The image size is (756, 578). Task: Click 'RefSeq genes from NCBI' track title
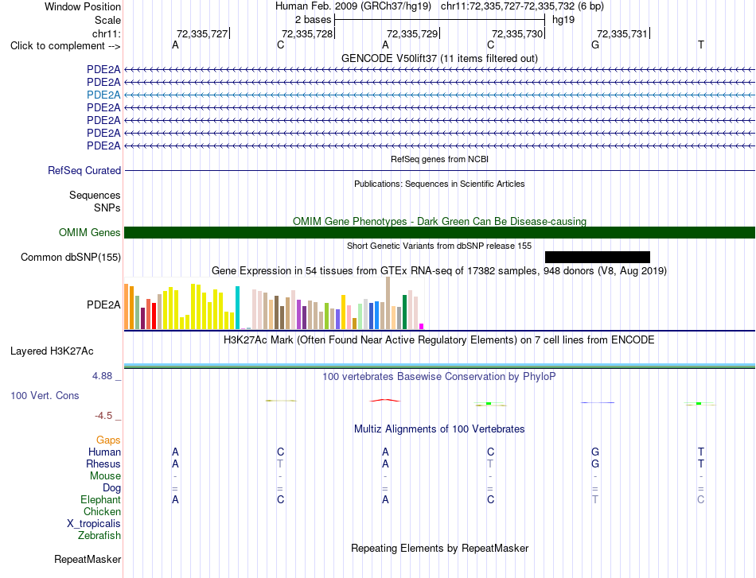(439, 159)
